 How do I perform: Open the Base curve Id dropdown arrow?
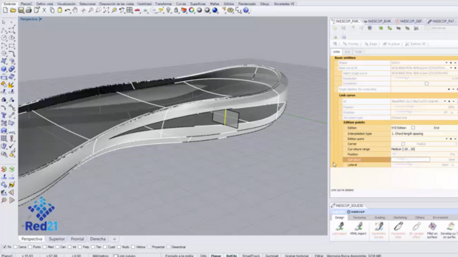pos(451,68)
